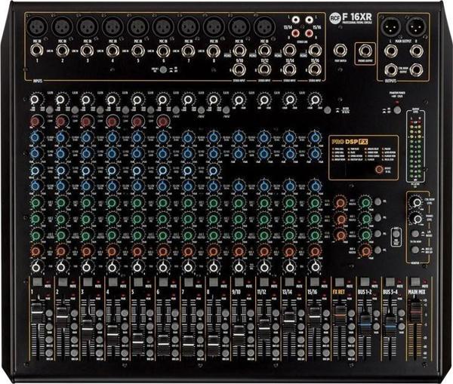
Task: Click the channel 2 line input jack
Action: pyautogui.click(x=63, y=51)
